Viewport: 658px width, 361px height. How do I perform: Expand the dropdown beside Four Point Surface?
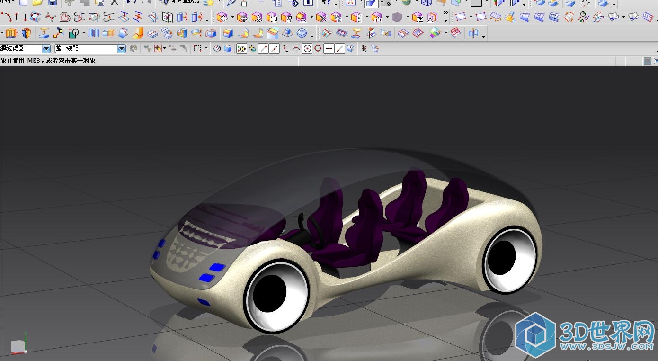point(470,18)
